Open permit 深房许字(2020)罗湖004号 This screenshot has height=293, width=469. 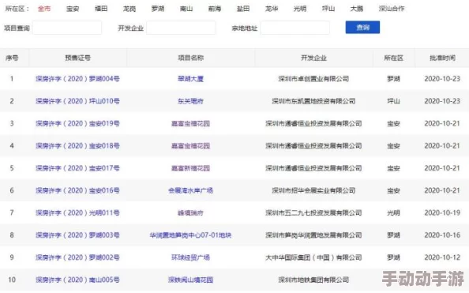pos(77,79)
